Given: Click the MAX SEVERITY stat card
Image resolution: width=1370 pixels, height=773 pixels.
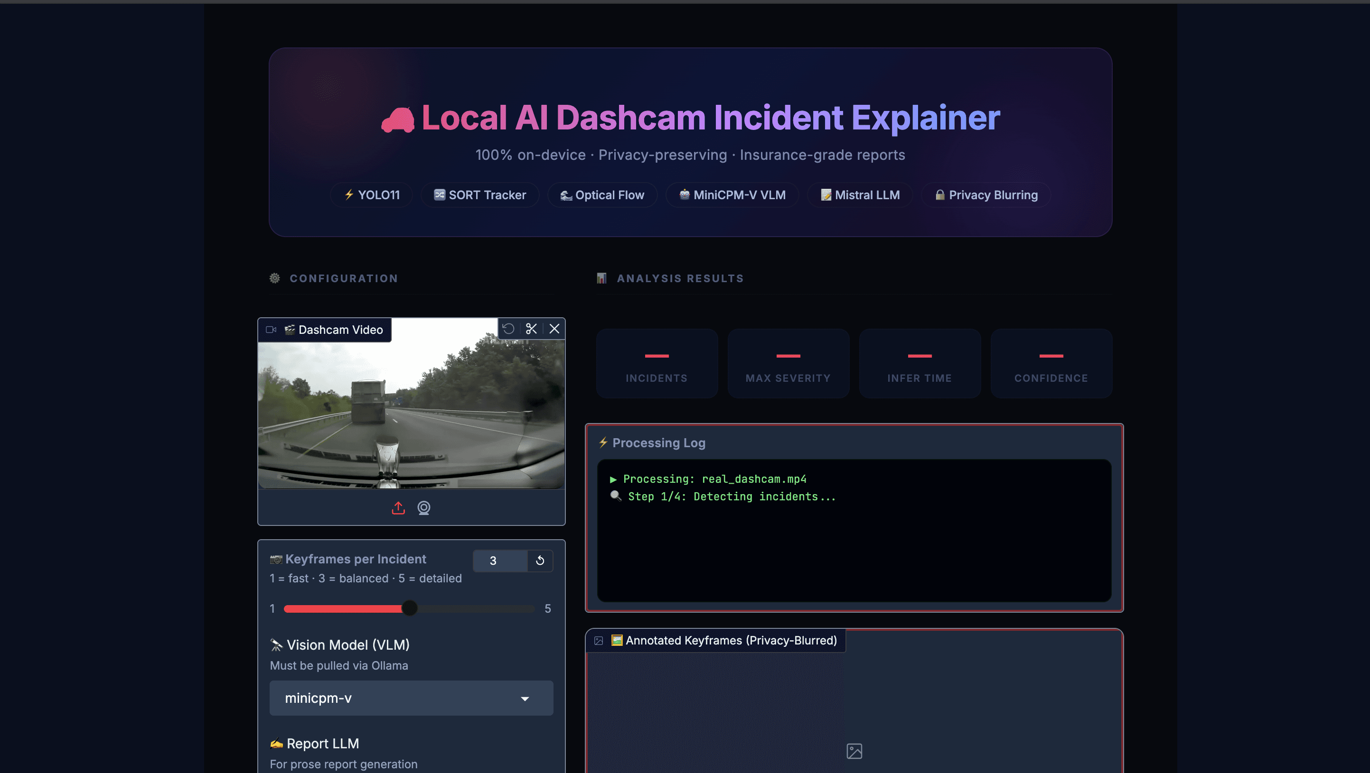Looking at the screenshot, I should [788, 363].
